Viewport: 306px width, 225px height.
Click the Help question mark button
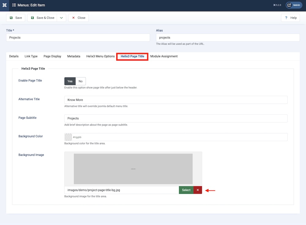coord(290,18)
